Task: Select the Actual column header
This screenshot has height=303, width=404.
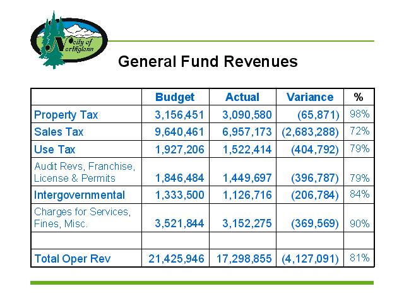Action: click(x=242, y=97)
